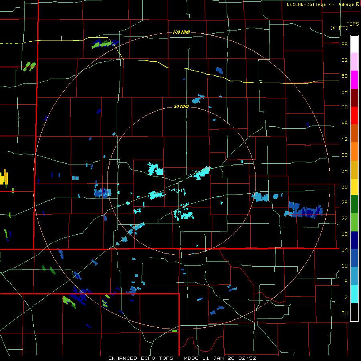The width and height of the screenshot is (361, 361).
Task: Click the legend value 30
Action: tap(345, 187)
